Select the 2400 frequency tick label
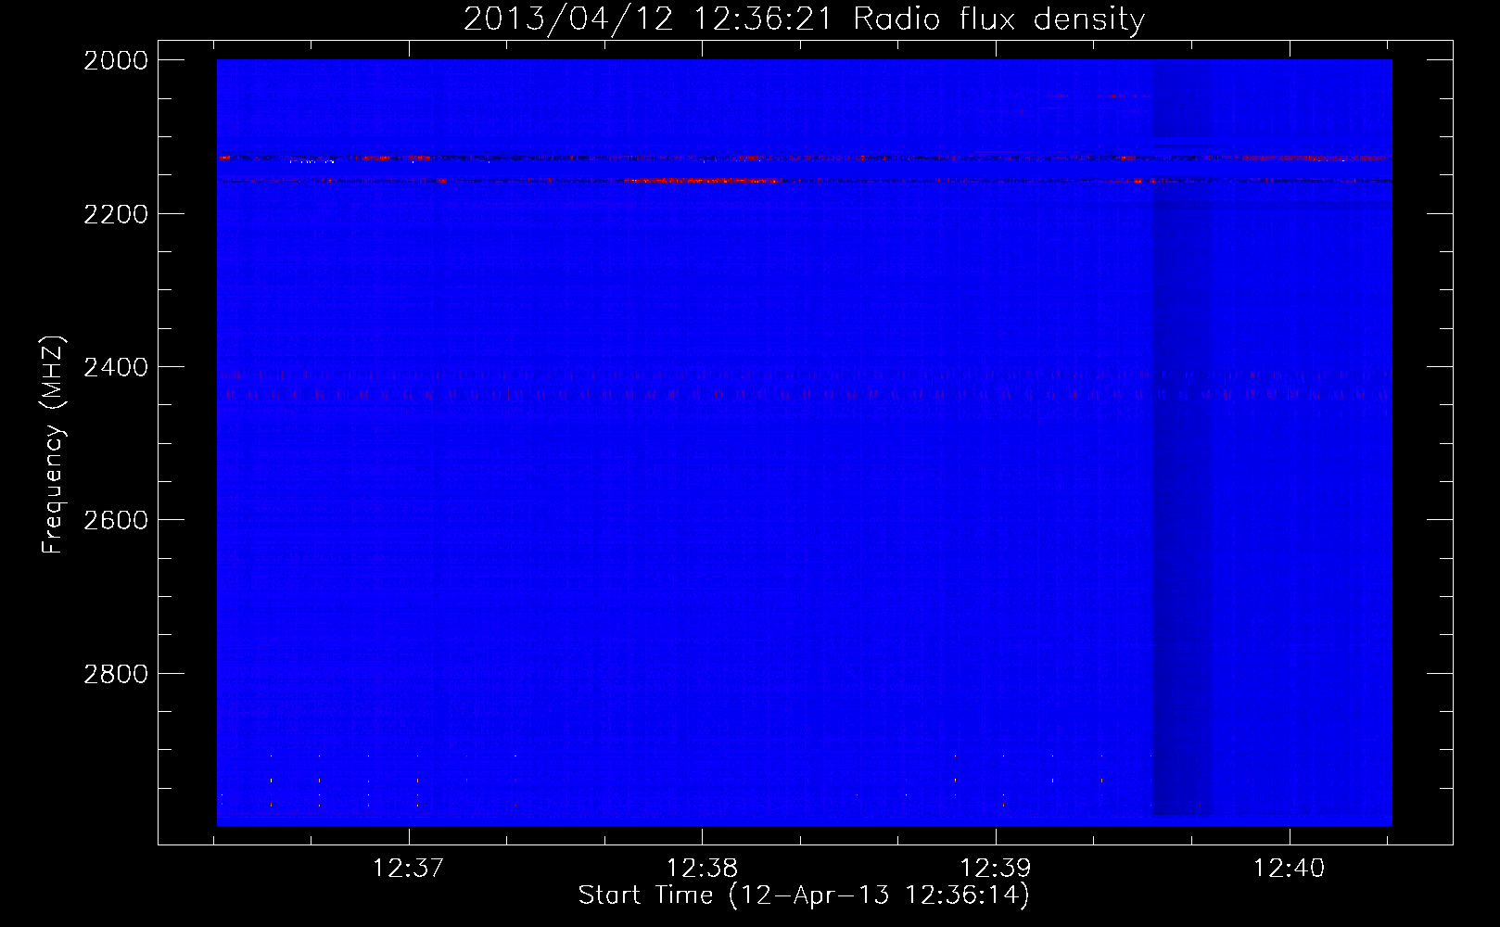Viewport: 1500px width, 927px height. coord(116,367)
